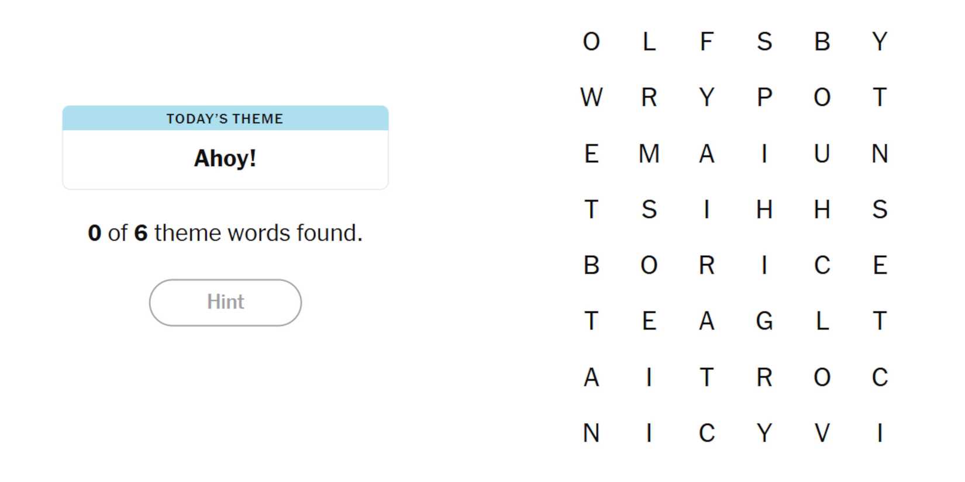Tap the I in the grid's bottom-right corner
The width and height of the screenshot is (965, 482).
pyautogui.click(x=879, y=433)
